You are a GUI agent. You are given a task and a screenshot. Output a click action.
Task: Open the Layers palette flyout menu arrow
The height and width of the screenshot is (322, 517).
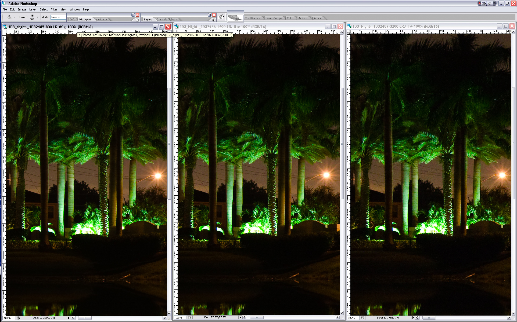click(214, 20)
